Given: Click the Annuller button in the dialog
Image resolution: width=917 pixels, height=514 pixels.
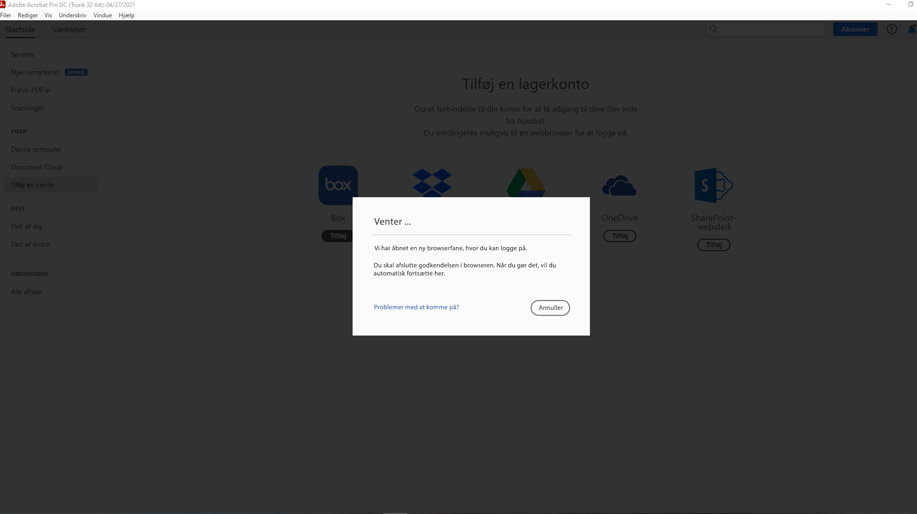Looking at the screenshot, I should (550, 308).
